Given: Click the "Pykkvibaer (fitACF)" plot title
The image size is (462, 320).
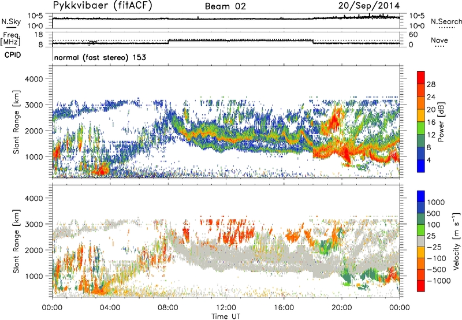Looking at the screenshot, I should pos(102,6).
